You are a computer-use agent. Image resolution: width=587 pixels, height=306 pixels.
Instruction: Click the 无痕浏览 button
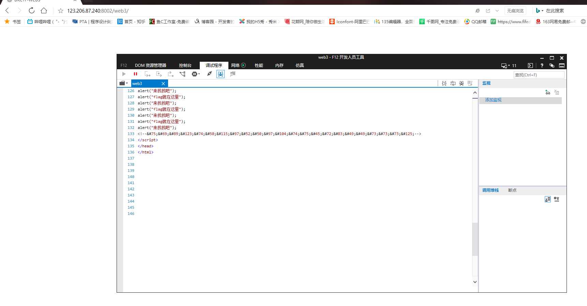click(x=515, y=11)
